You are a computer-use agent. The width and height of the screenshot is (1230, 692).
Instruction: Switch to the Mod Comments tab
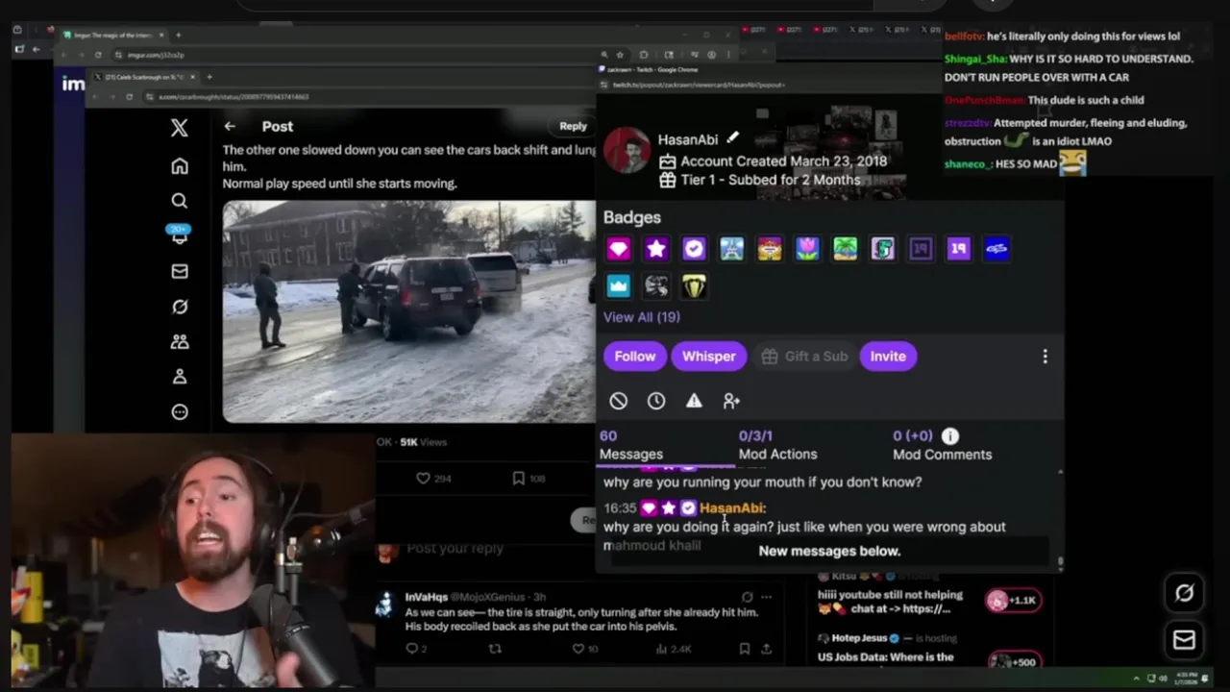[942, 445]
